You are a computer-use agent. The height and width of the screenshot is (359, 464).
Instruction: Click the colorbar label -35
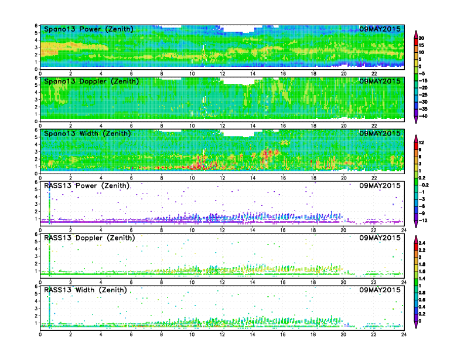[x=423, y=109]
